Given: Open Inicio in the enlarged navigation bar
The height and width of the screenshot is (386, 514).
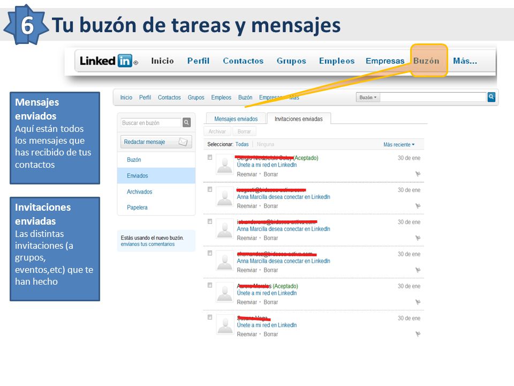Looking at the screenshot, I should point(162,61).
